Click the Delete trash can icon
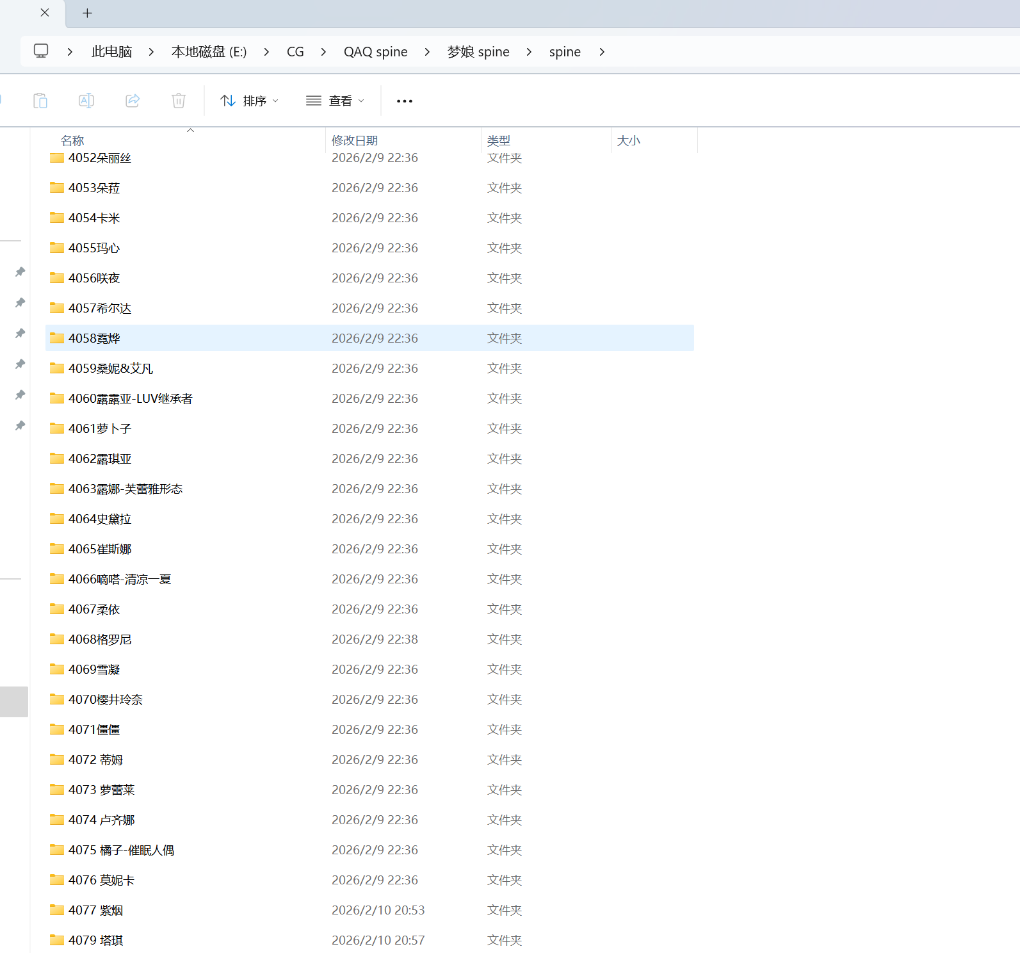Image resolution: width=1020 pixels, height=967 pixels. click(x=179, y=101)
